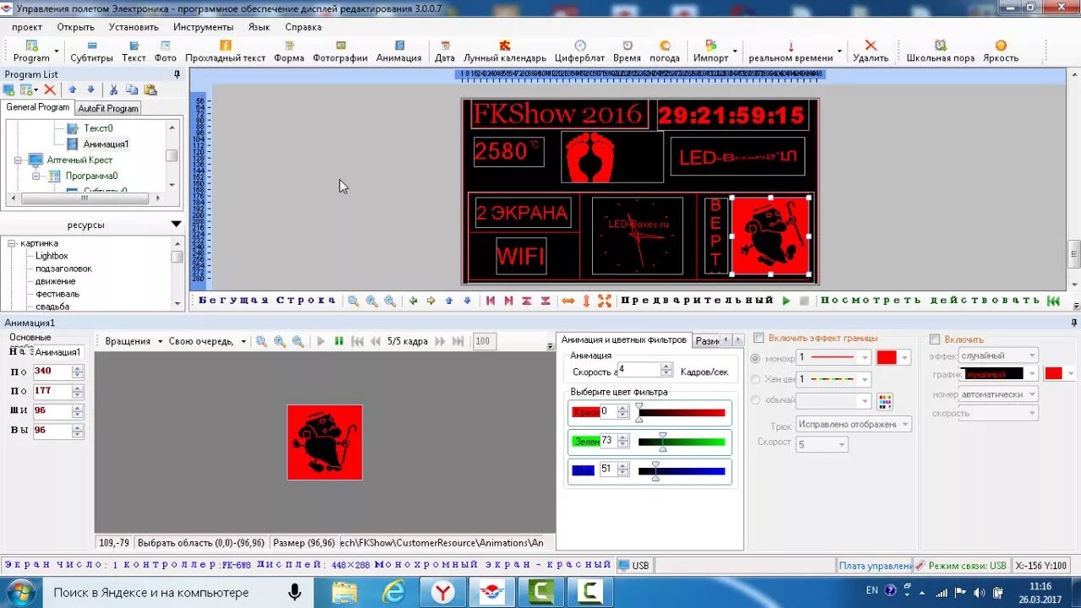Move the selected program item up

tap(73, 90)
